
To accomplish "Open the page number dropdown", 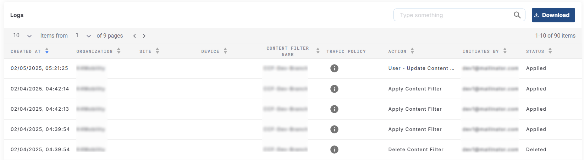I will click(x=83, y=36).
